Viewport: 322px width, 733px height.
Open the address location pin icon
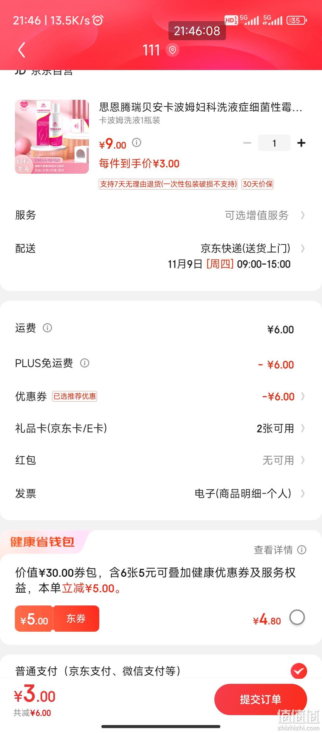coord(172,50)
